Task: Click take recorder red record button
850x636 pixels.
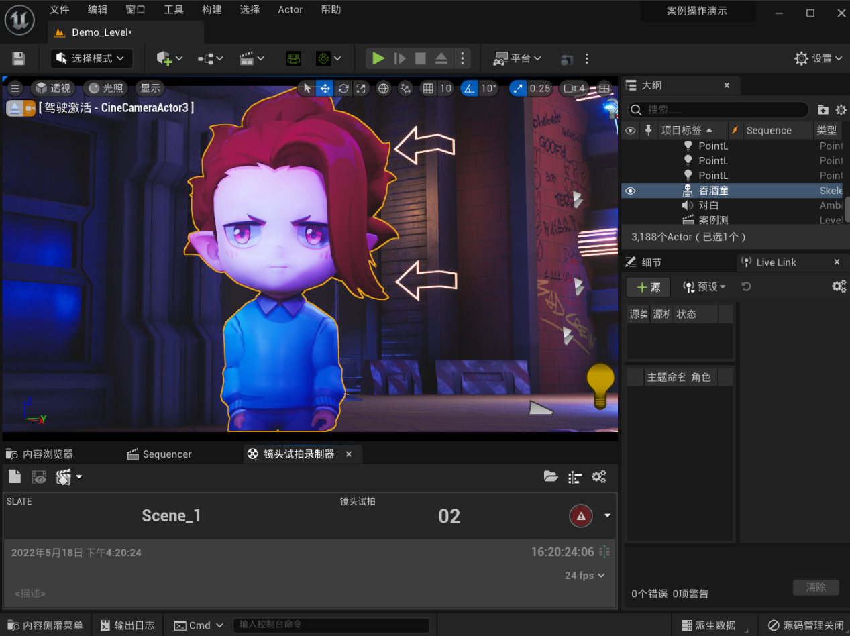Action: pyautogui.click(x=581, y=515)
